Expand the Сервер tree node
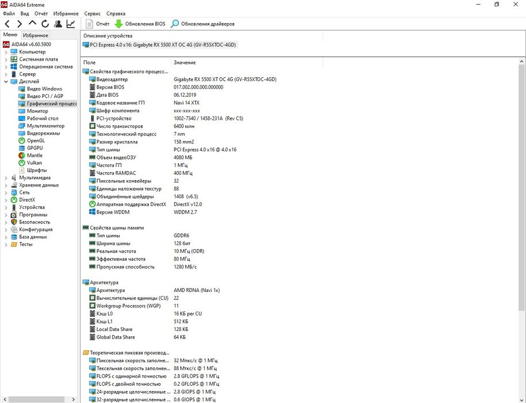The width and height of the screenshot is (526, 403). (6, 74)
